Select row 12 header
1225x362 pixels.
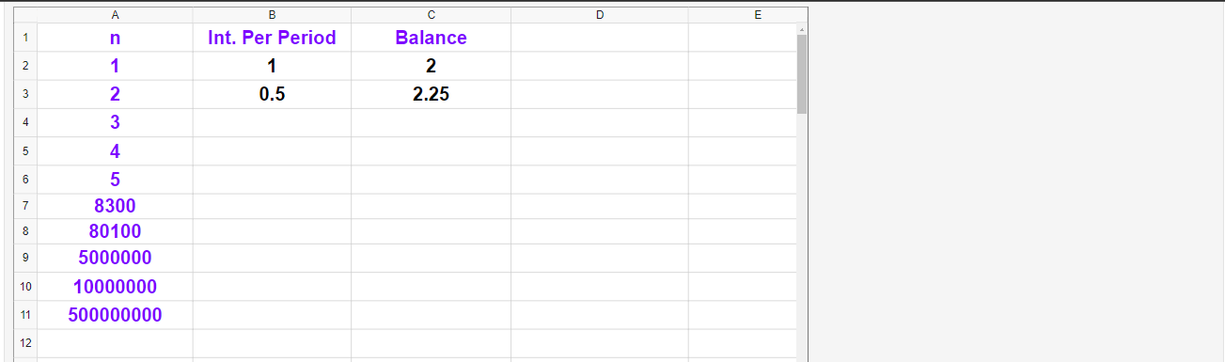(25, 343)
